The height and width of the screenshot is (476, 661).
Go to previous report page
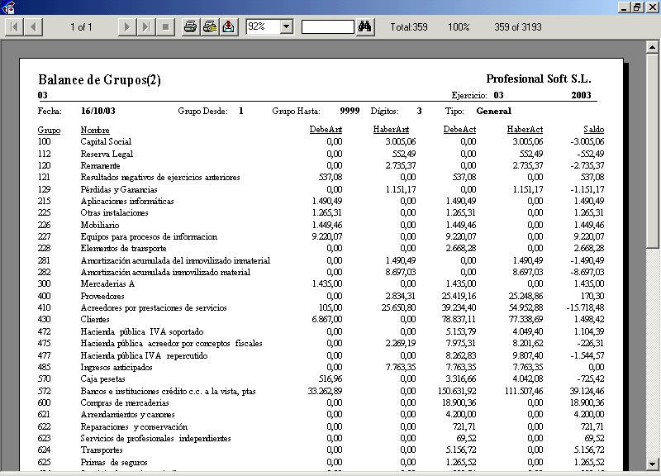[x=34, y=27]
